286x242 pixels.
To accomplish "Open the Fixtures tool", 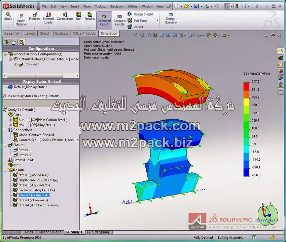I will 34,16.
